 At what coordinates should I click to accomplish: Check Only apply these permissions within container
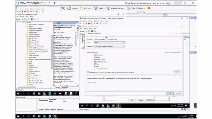click(x=88, y=72)
